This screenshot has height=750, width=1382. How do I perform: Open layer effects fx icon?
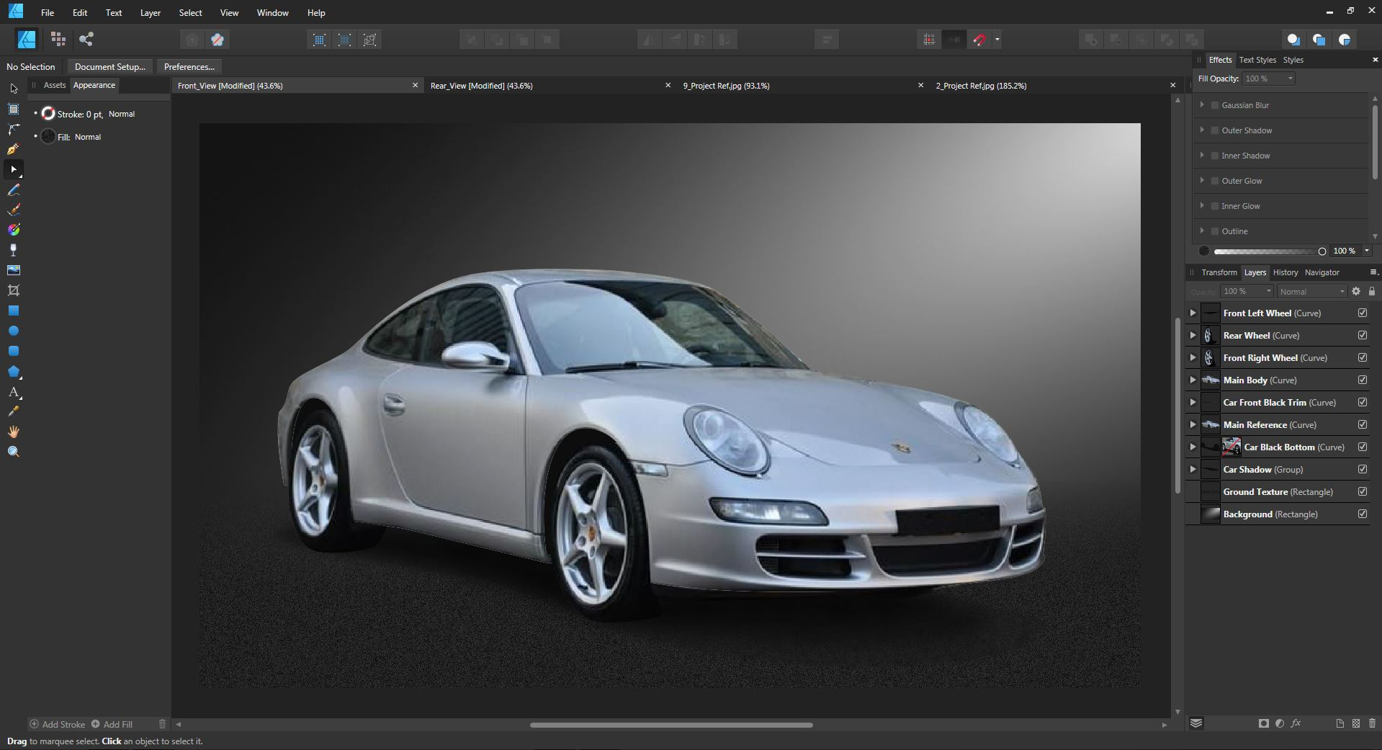tap(1296, 723)
